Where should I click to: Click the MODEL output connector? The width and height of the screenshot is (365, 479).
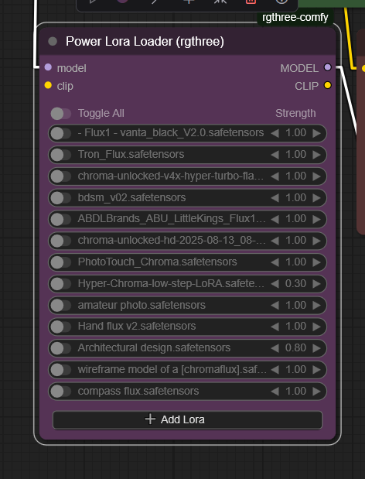click(x=327, y=67)
